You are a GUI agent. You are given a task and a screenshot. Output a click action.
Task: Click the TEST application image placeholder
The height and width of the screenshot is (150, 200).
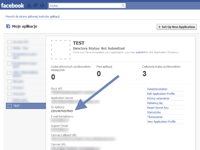coord(61,50)
